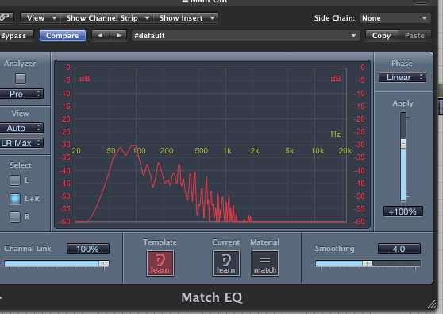
Task: Open the Side Chain None dropdown
Action: (x=395, y=18)
